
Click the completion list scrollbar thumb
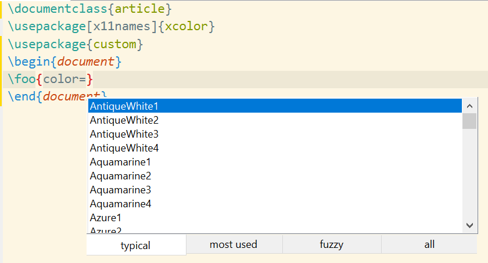pyautogui.click(x=469, y=121)
